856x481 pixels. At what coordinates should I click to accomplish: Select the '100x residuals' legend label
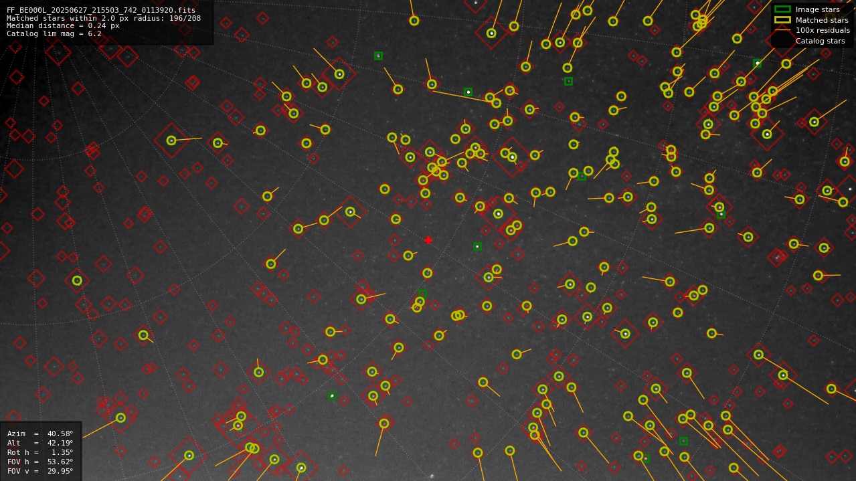(x=823, y=30)
